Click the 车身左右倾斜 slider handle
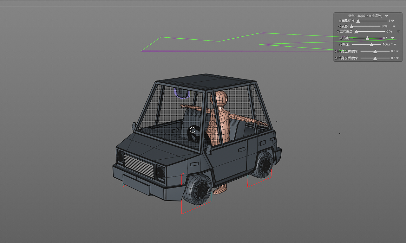406x243 pixels. (375, 51)
